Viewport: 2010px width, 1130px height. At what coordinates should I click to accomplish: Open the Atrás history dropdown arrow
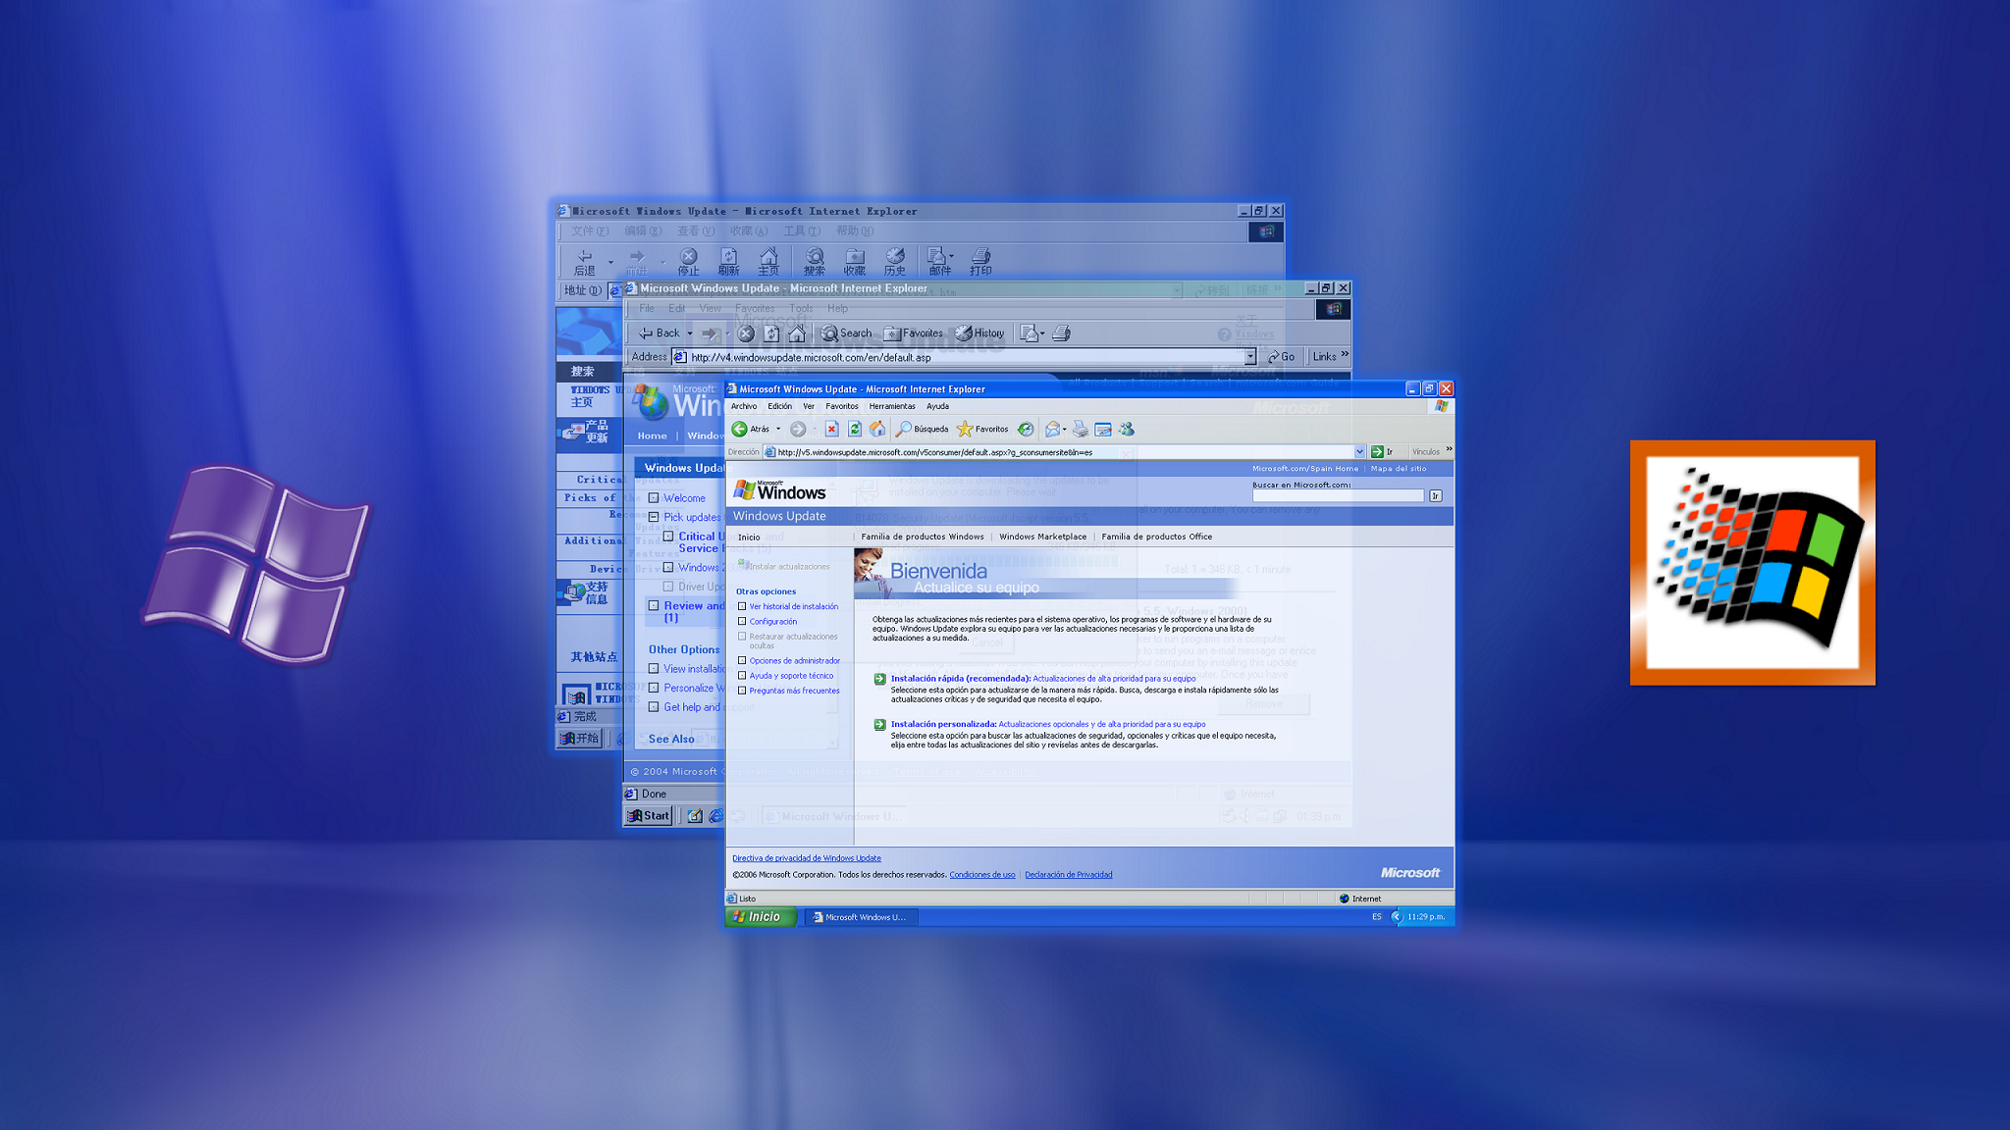pos(778,429)
